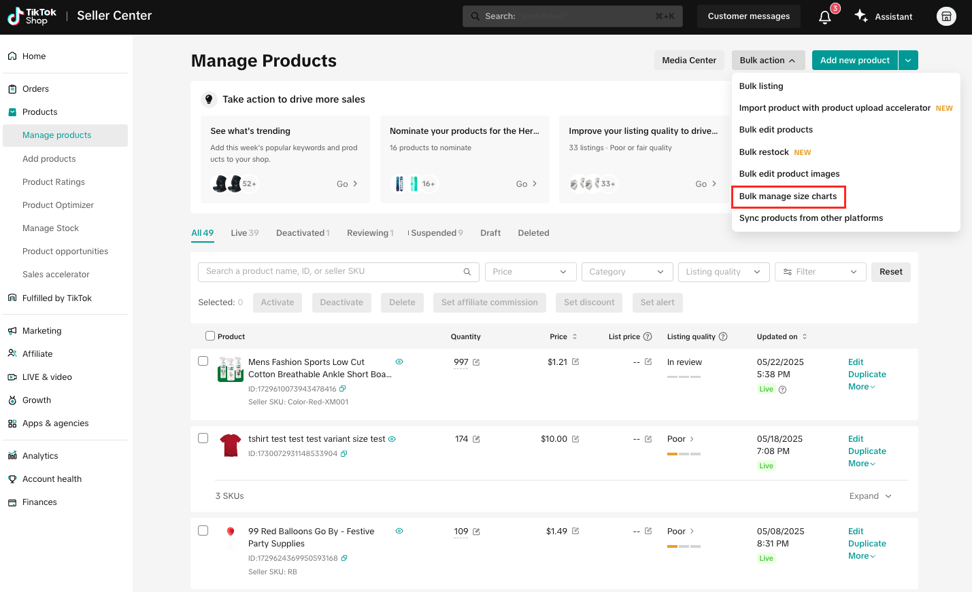Open the Listing quality dropdown
Screen dimensions: 972x592
[723, 272]
